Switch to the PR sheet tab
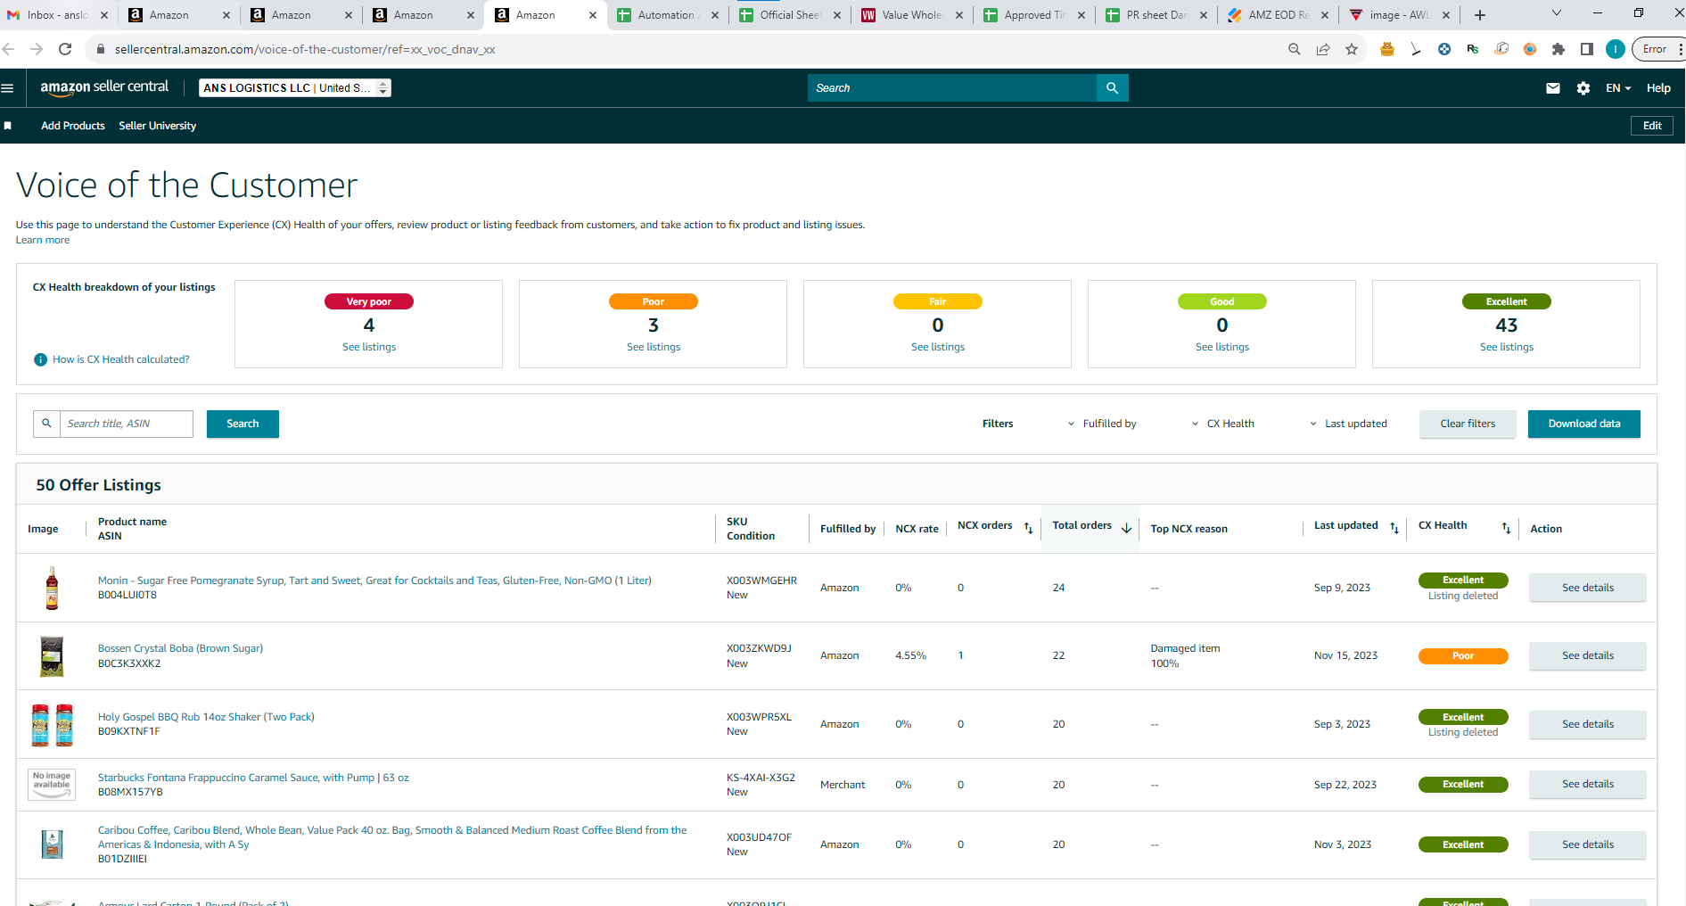This screenshot has height=906, width=1686. point(1156,15)
